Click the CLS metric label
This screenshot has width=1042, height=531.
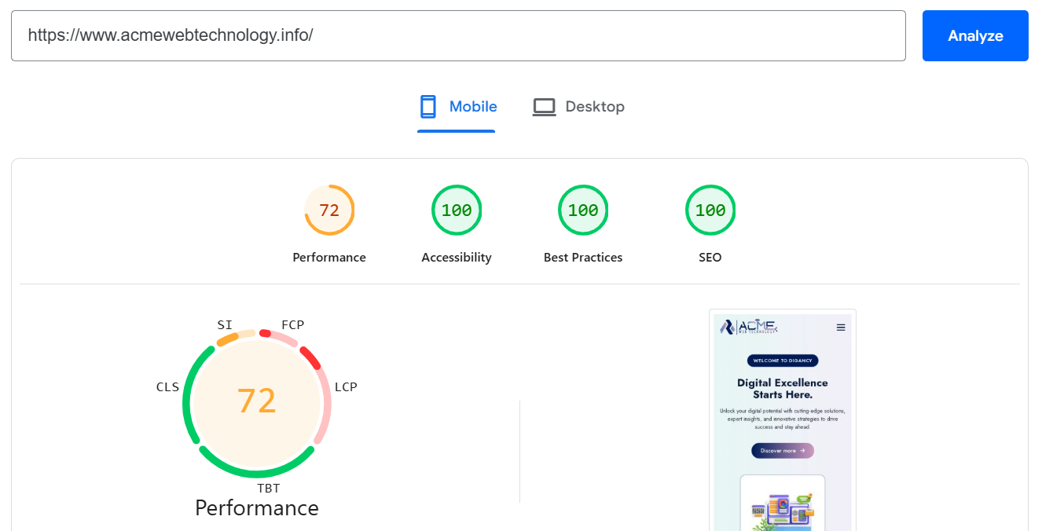tap(167, 386)
